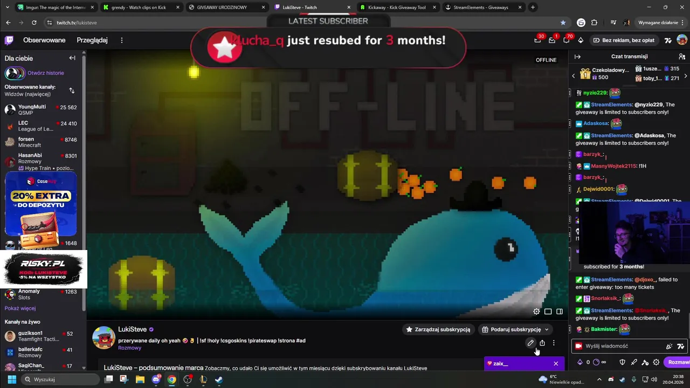Share the LukiSteve channel
This screenshot has height=388, width=690.
[542, 343]
